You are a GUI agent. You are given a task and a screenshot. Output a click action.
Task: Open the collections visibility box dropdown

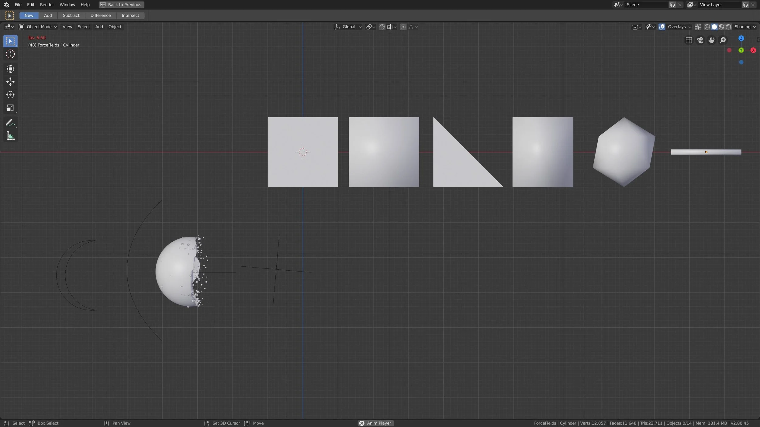[x=637, y=27]
